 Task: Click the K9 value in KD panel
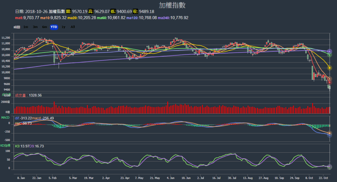[22, 146]
